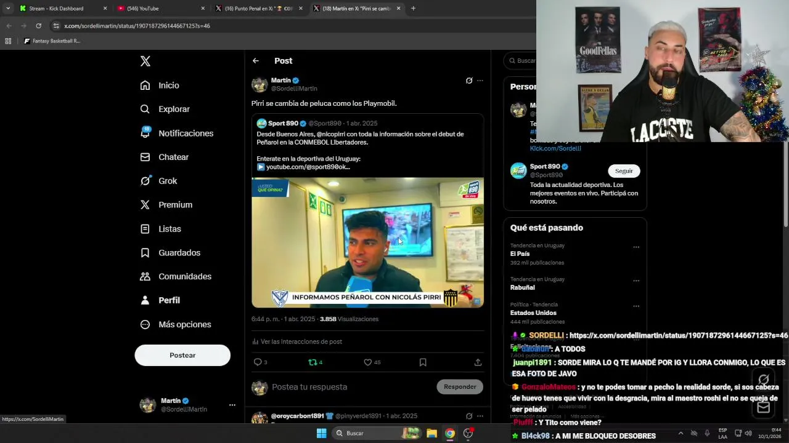789x443 pixels.
Task: Click 3.858 Visualizaciones count
Action: (349, 319)
